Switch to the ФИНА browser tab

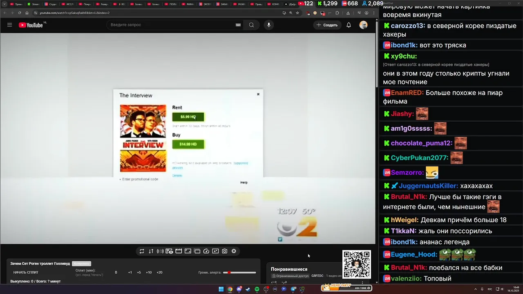(x=188, y=4)
